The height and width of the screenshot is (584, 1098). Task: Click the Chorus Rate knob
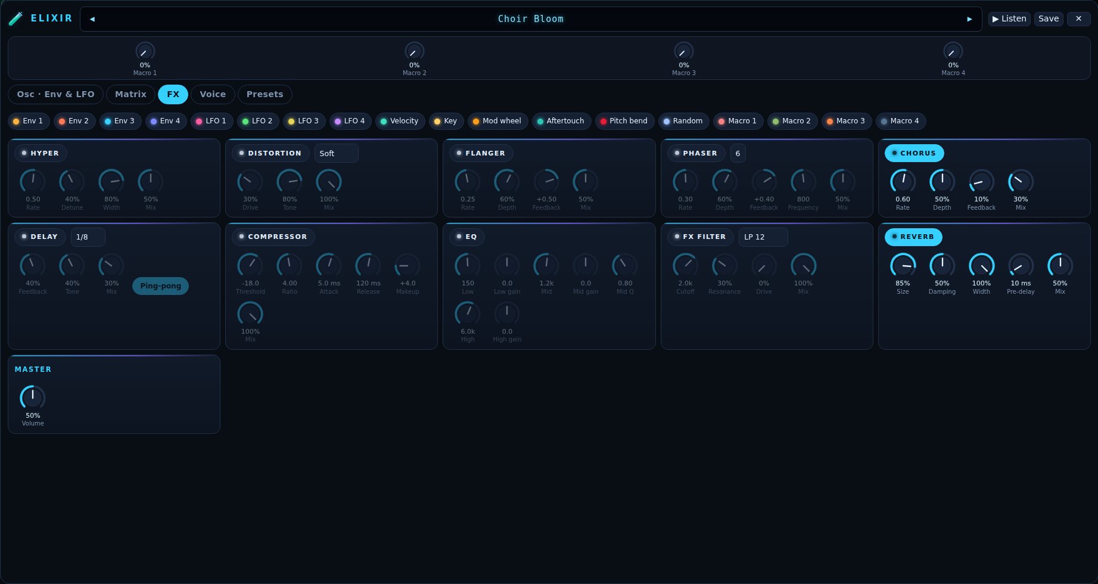[x=903, y=181]
